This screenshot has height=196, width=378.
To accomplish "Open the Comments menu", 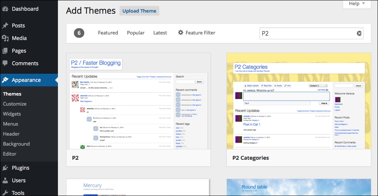I will 25,63.
